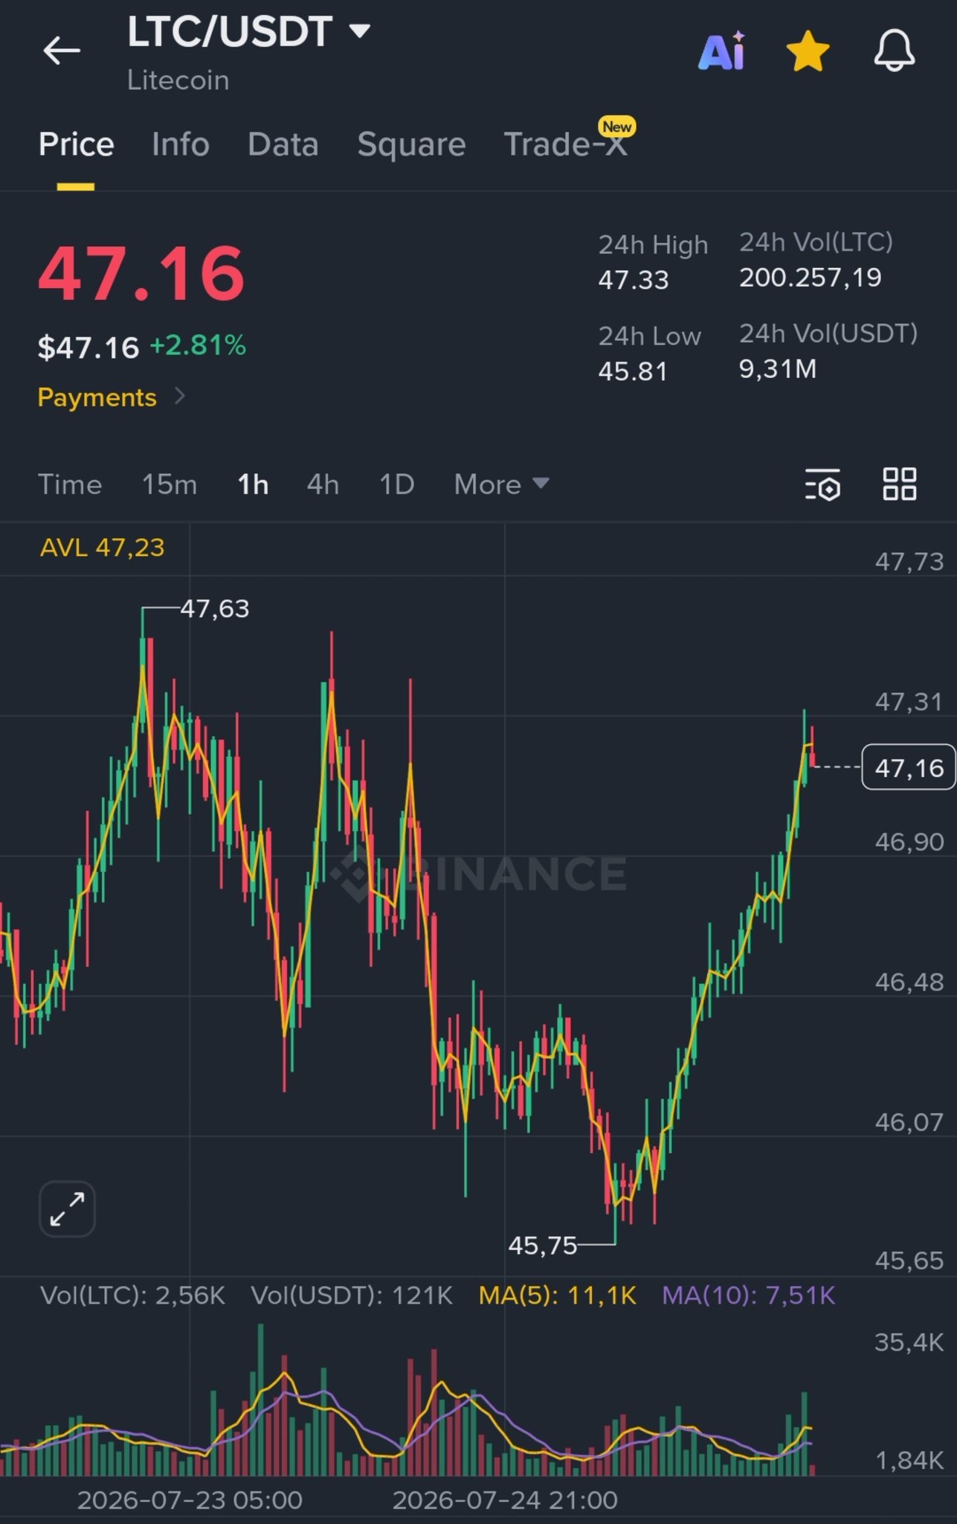Select the 1D timeframe

click(396, 484)
